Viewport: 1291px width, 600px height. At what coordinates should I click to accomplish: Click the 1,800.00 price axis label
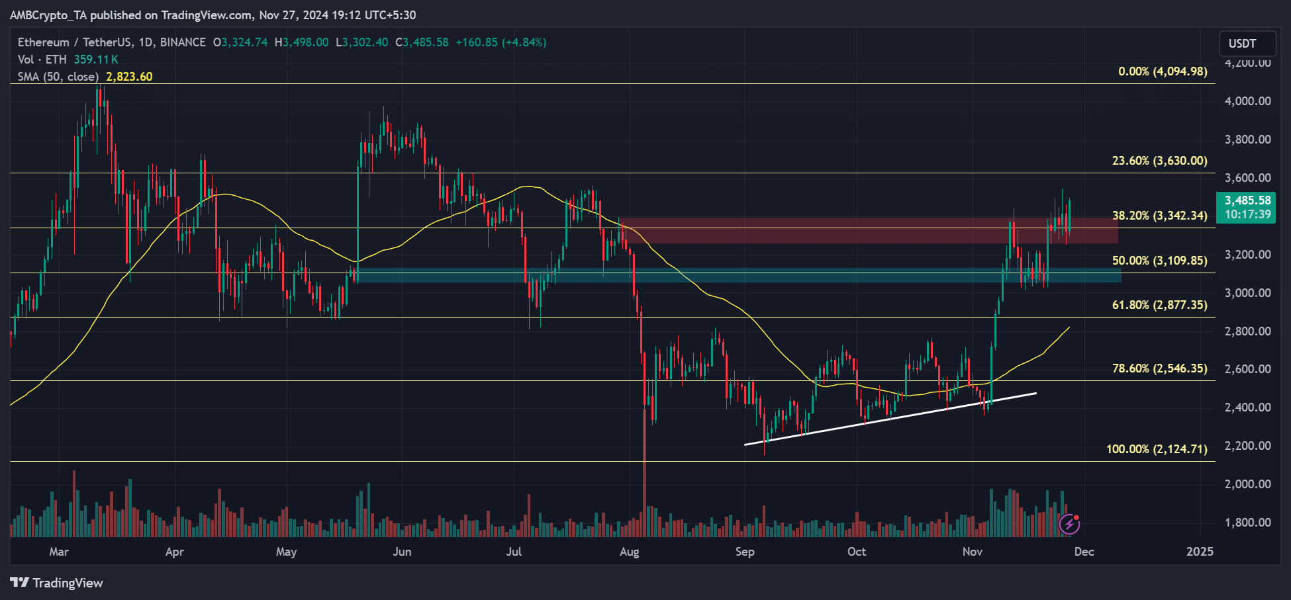[x=1248, y=523]
